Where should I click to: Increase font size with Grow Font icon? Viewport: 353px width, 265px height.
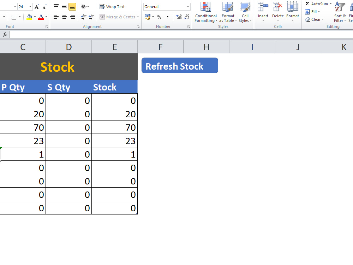[37, 7]
